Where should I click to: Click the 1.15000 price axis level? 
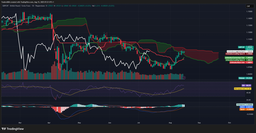249,11
